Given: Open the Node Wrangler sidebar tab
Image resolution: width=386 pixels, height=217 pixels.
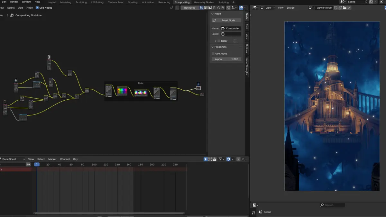Looking at the screenshot, I should (x=247, y=67).
